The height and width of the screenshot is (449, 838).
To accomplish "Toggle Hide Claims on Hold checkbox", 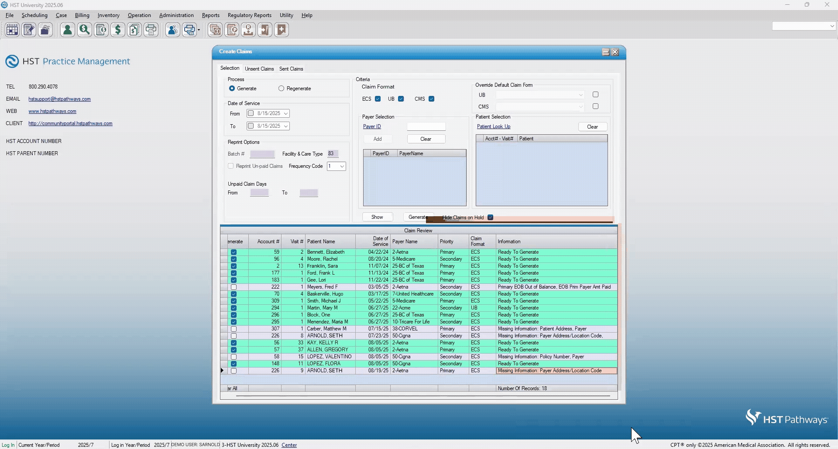I will pyautogui.click(x=491, y=218).
